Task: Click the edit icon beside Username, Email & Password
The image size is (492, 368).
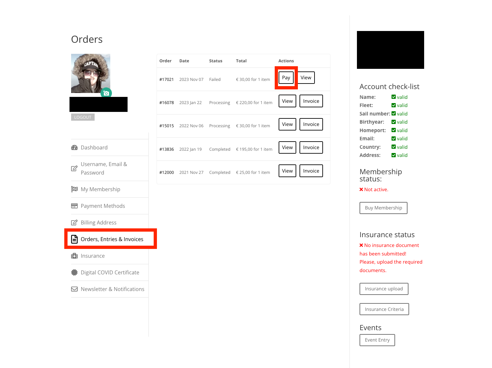Action: (x=74, y=168)
